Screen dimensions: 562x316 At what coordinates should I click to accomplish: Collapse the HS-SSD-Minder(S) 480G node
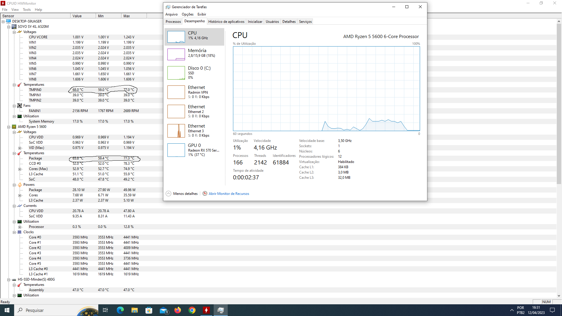[x=9, y=279]
